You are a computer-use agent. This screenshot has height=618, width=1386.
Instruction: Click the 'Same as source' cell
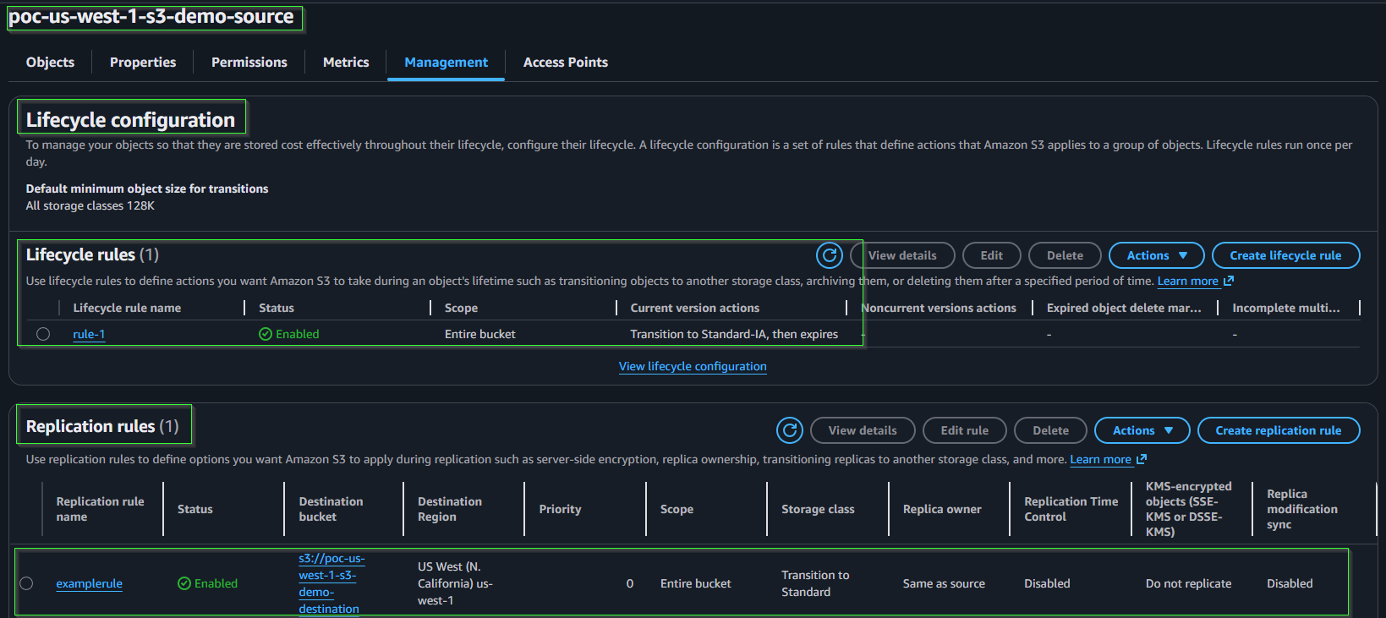point(944,583)
